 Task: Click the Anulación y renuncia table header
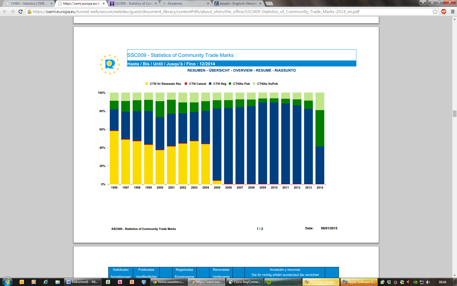tap(285, 270)
